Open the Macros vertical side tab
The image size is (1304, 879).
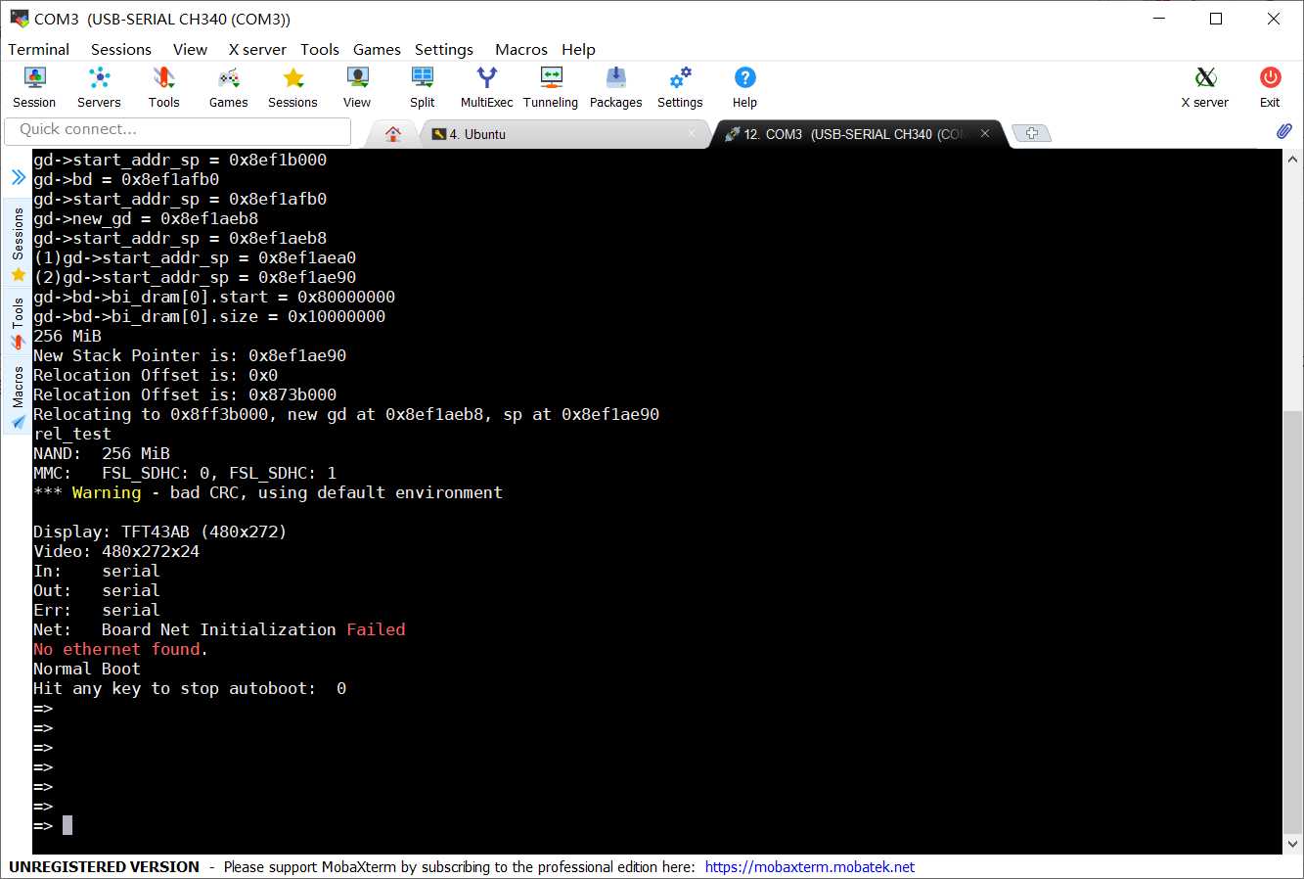point(18,396)
